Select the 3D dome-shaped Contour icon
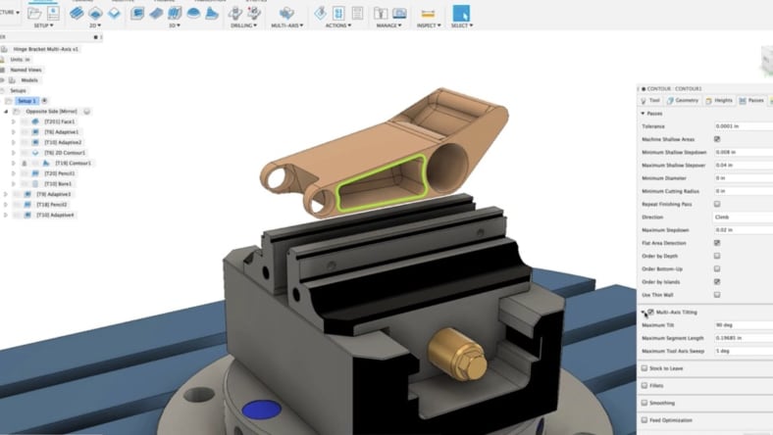Viewport: 773px width, 435px height. point(193,14)
